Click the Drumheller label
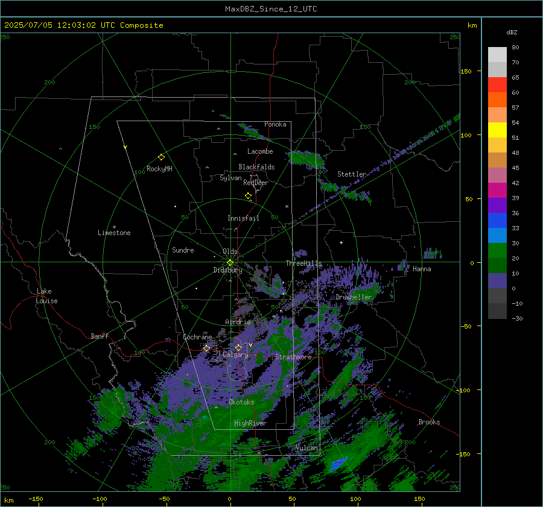 point(354,297)
